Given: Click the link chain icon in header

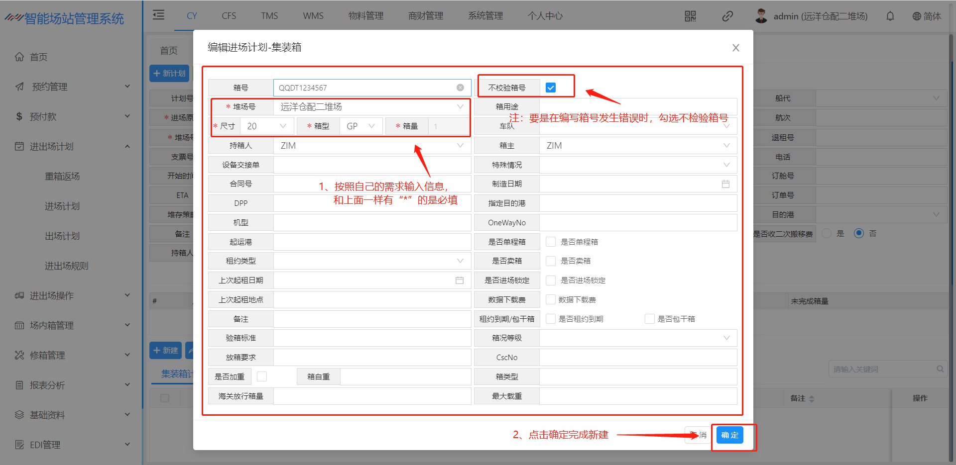Looking at the screenshot, I should point(727,16).
